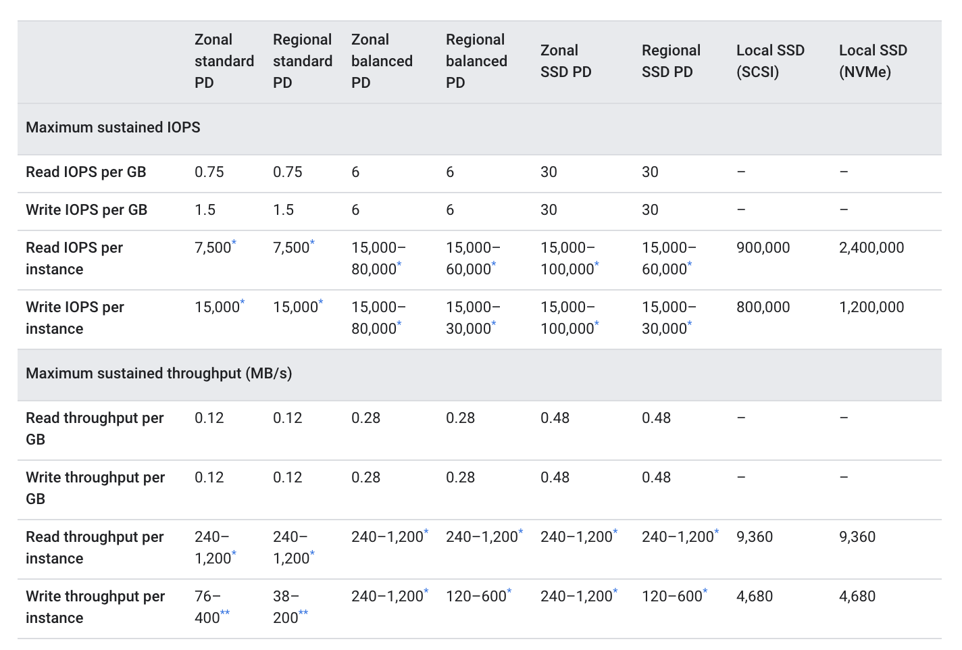Click the 1.5 write IOPS under Zonal standard PD
Image resolution: width=962 pixels, height=650 pixels.
(x=205, y=209)
